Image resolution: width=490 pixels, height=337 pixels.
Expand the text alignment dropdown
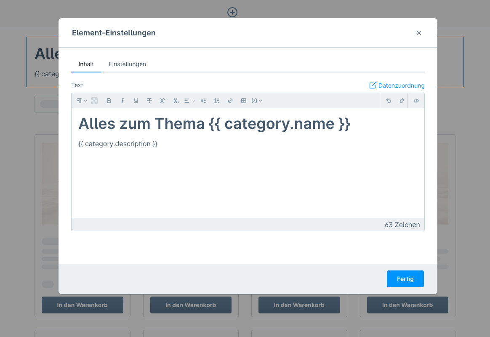(x=189, y=101)
